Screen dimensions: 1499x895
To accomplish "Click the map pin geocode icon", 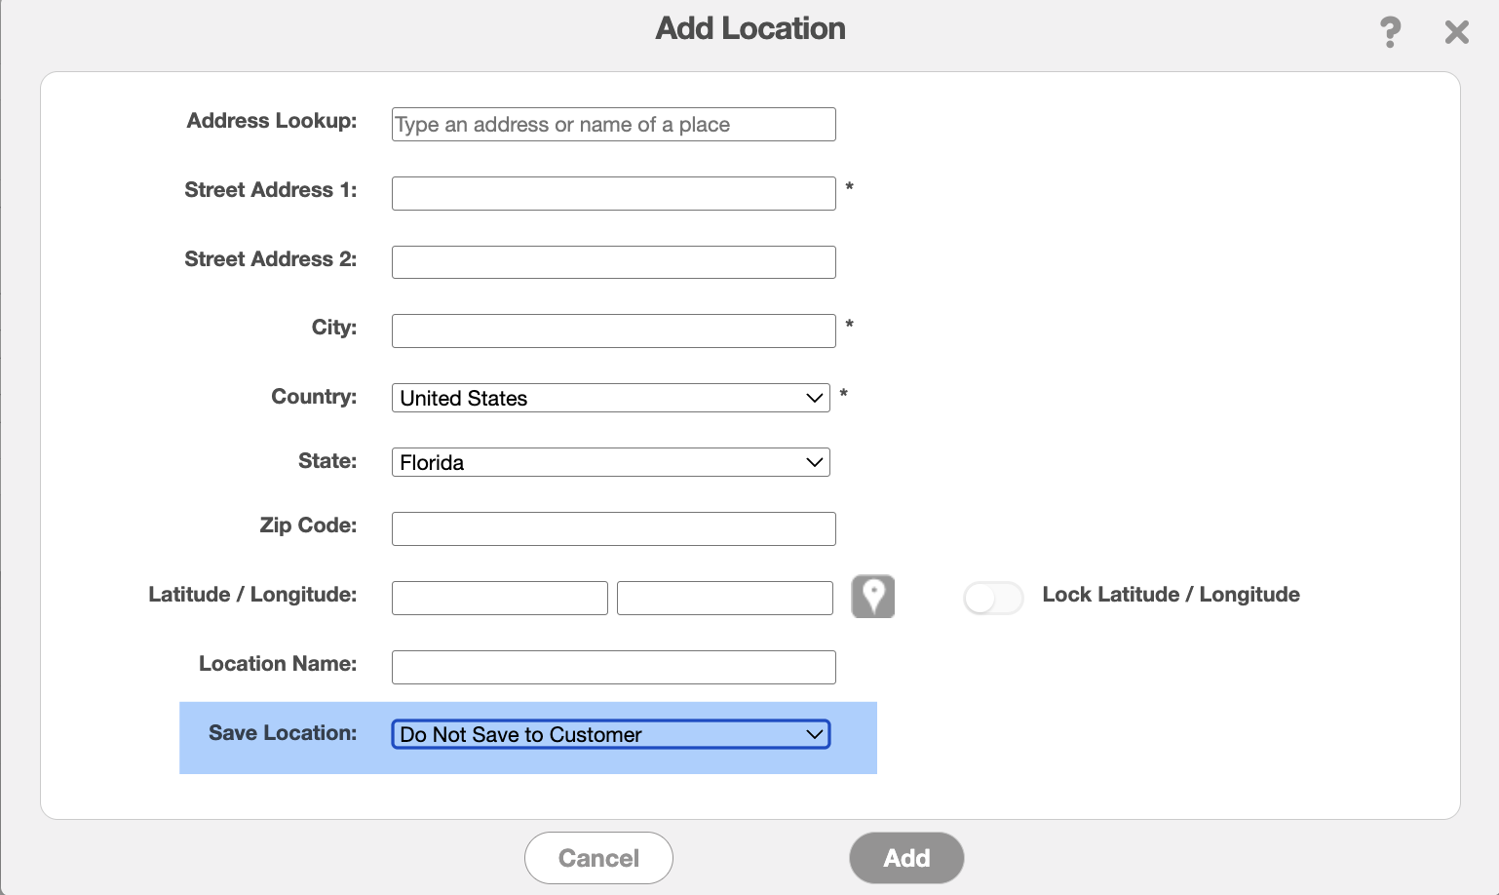I will click(873, 597).
